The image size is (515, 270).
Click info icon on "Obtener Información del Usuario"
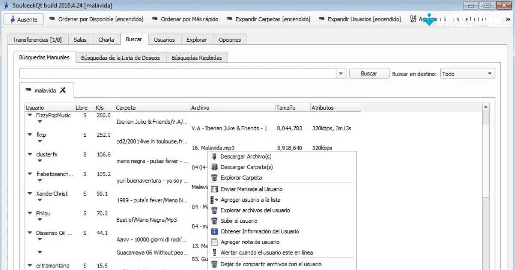tap(214, 231)
